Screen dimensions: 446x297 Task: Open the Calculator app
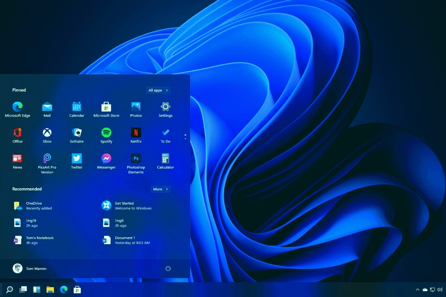(165, 159)
